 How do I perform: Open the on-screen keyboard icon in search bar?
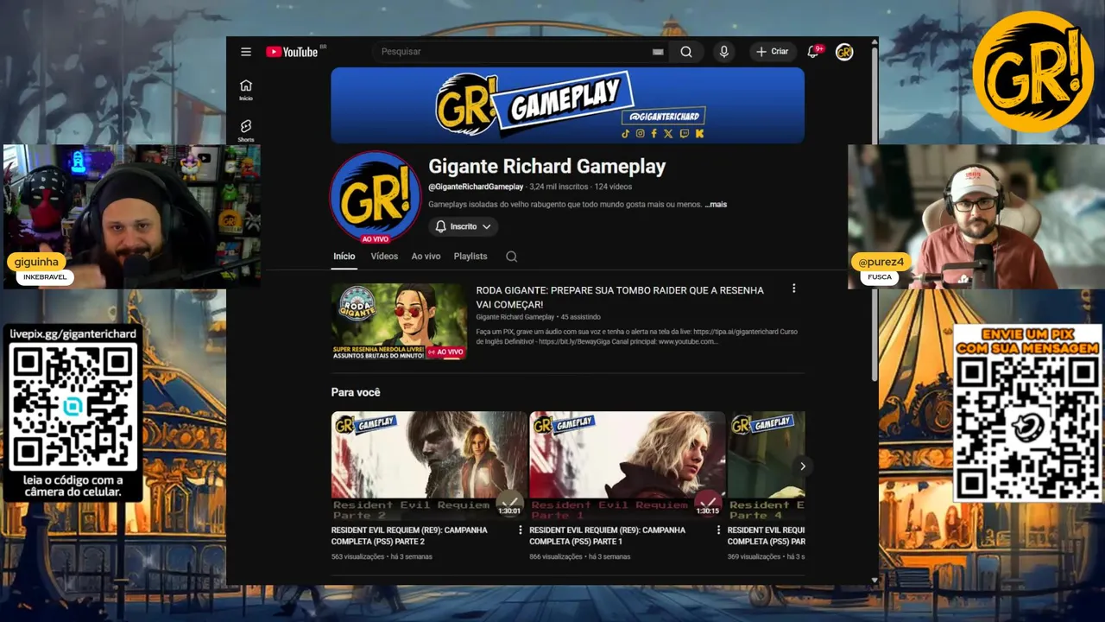click(x=658, y=52)
